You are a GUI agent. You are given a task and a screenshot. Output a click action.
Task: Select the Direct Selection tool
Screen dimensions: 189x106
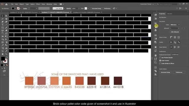pyautogui.click(x=6, y=16)
